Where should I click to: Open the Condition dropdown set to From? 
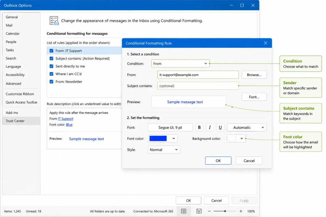point(180,64)
